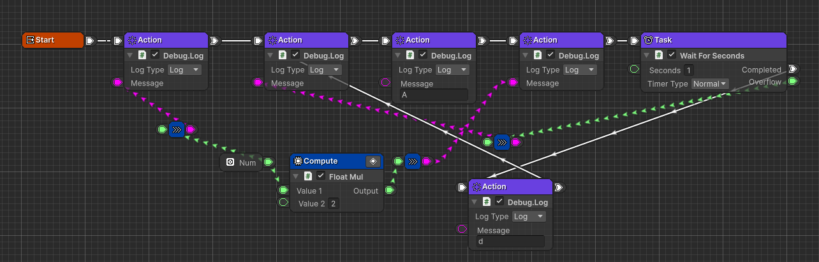Click the converter node right of Compute

click(x=411, y=162)
